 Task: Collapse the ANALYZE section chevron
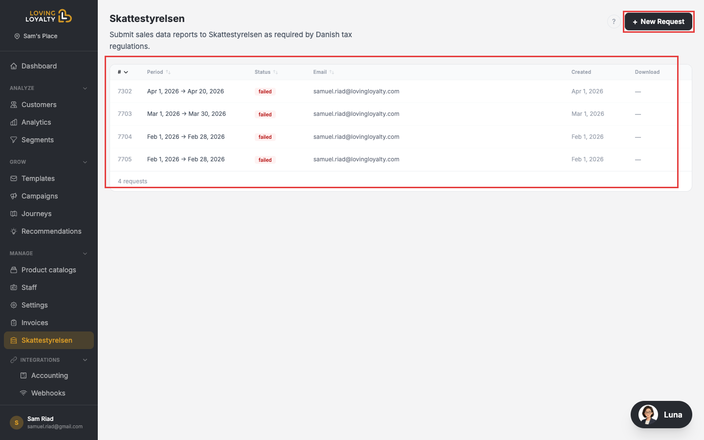[x=85, y=88]
